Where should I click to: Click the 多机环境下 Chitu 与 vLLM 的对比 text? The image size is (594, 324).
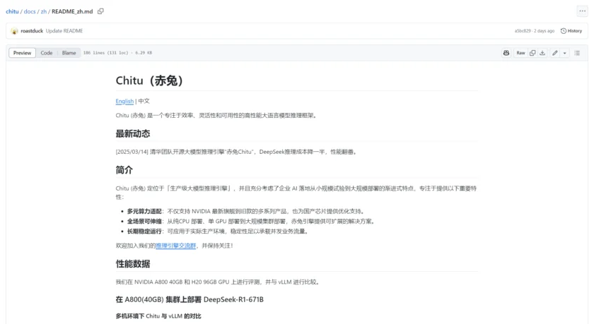point(158,316)
